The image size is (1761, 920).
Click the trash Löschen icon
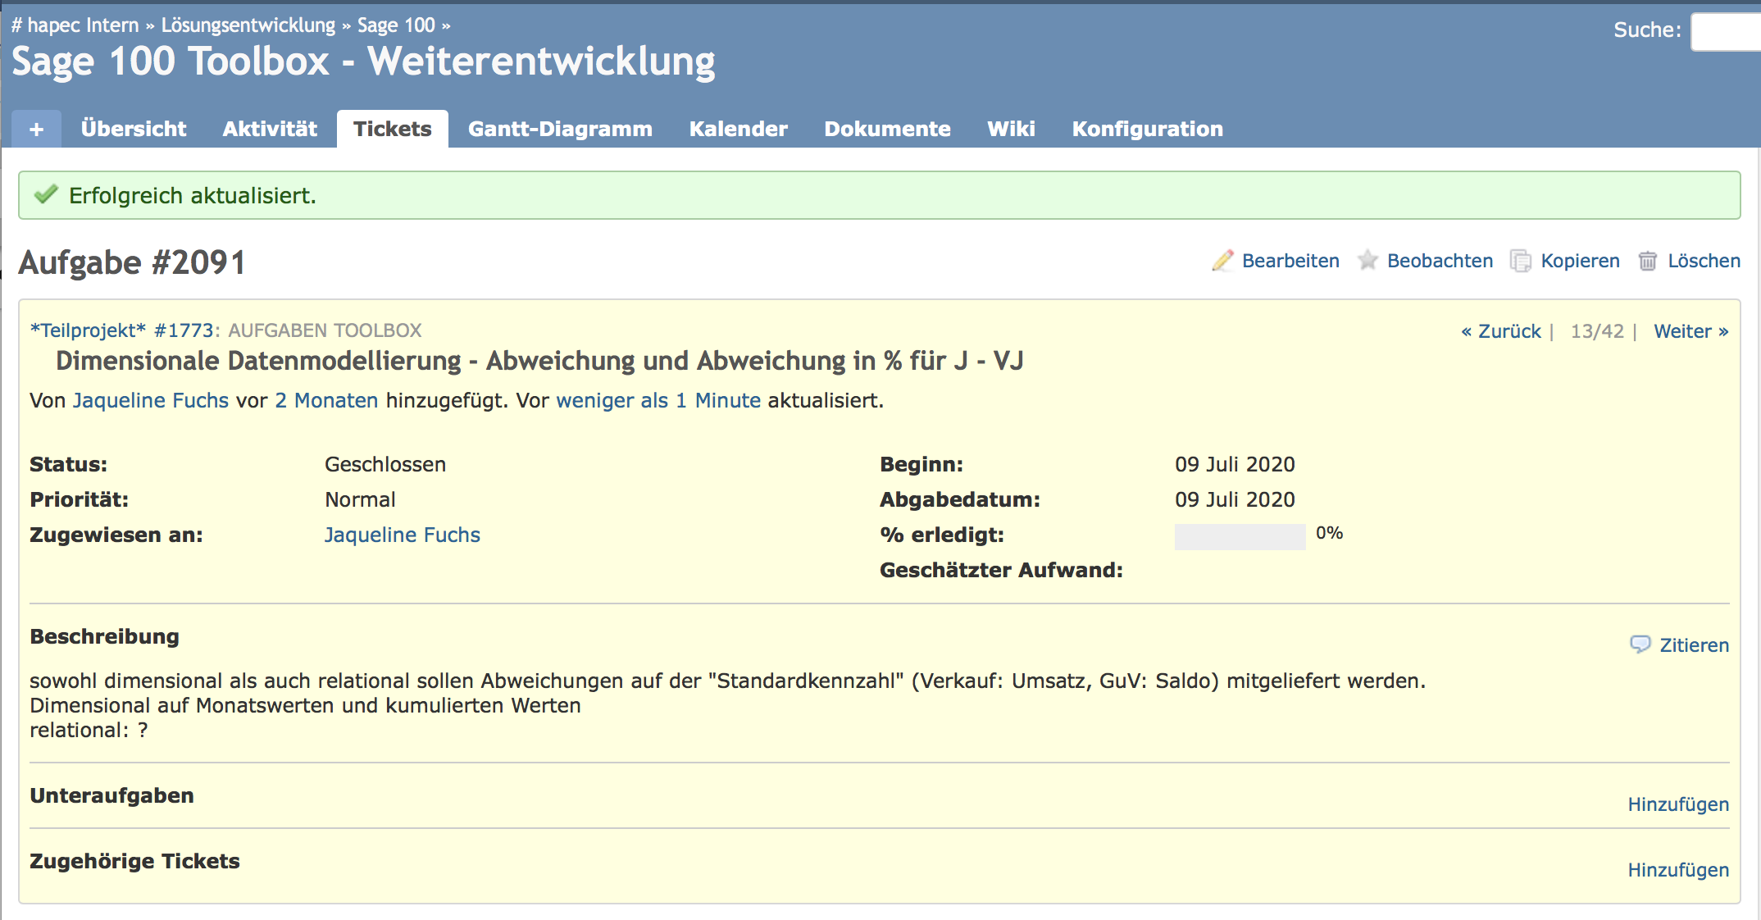(1648, 261)
